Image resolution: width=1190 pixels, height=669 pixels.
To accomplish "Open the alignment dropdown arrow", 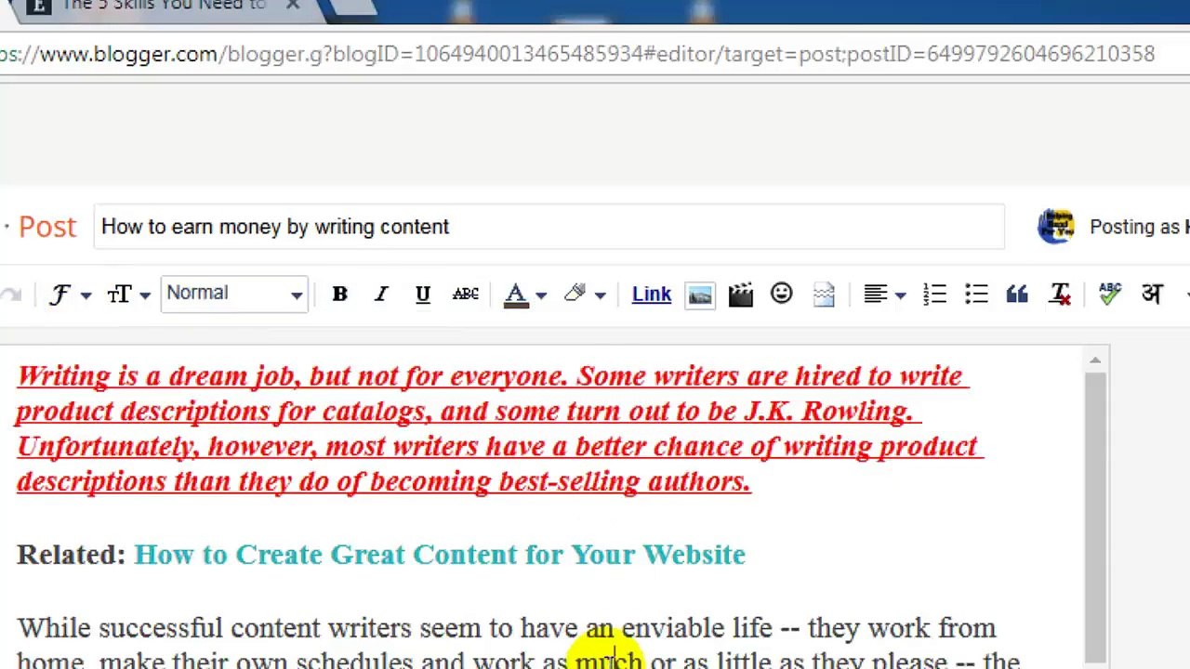I will (x=900, y=296).
